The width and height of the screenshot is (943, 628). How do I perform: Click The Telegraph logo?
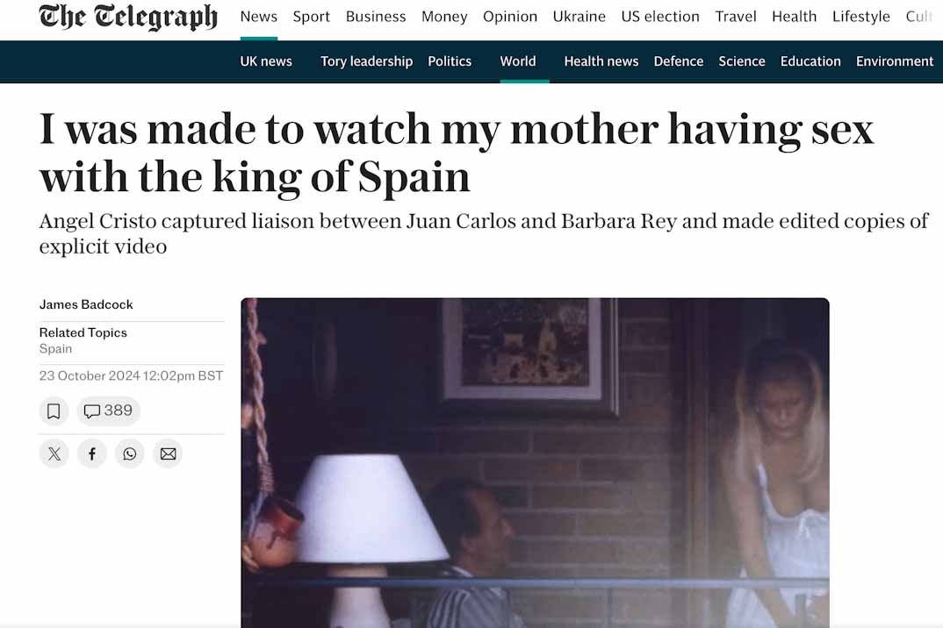coord(128,17)
